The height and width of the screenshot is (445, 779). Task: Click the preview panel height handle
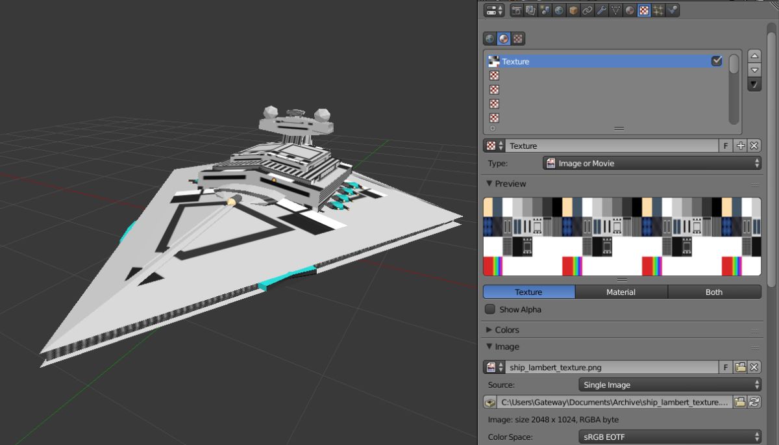click(622, 279)
